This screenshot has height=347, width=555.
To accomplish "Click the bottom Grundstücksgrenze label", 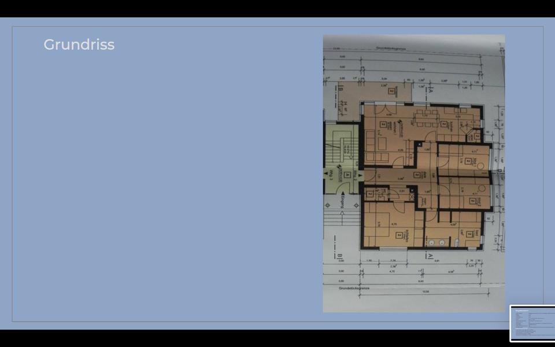I will coord(354,287).
